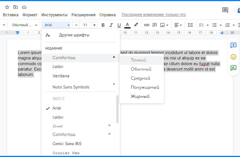
Task: Click the left indent ruler marker
Action: point(18,33)
